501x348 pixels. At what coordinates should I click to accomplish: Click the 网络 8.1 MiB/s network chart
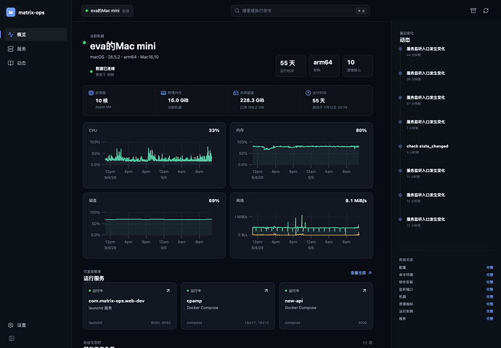pos(301,225)
